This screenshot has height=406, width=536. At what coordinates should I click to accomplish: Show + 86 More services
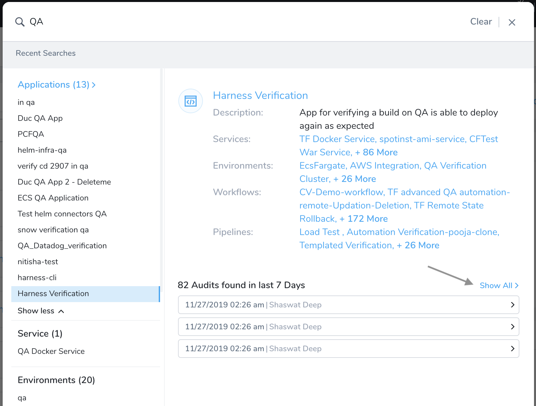pyautogui.click(x=376, y=152)
